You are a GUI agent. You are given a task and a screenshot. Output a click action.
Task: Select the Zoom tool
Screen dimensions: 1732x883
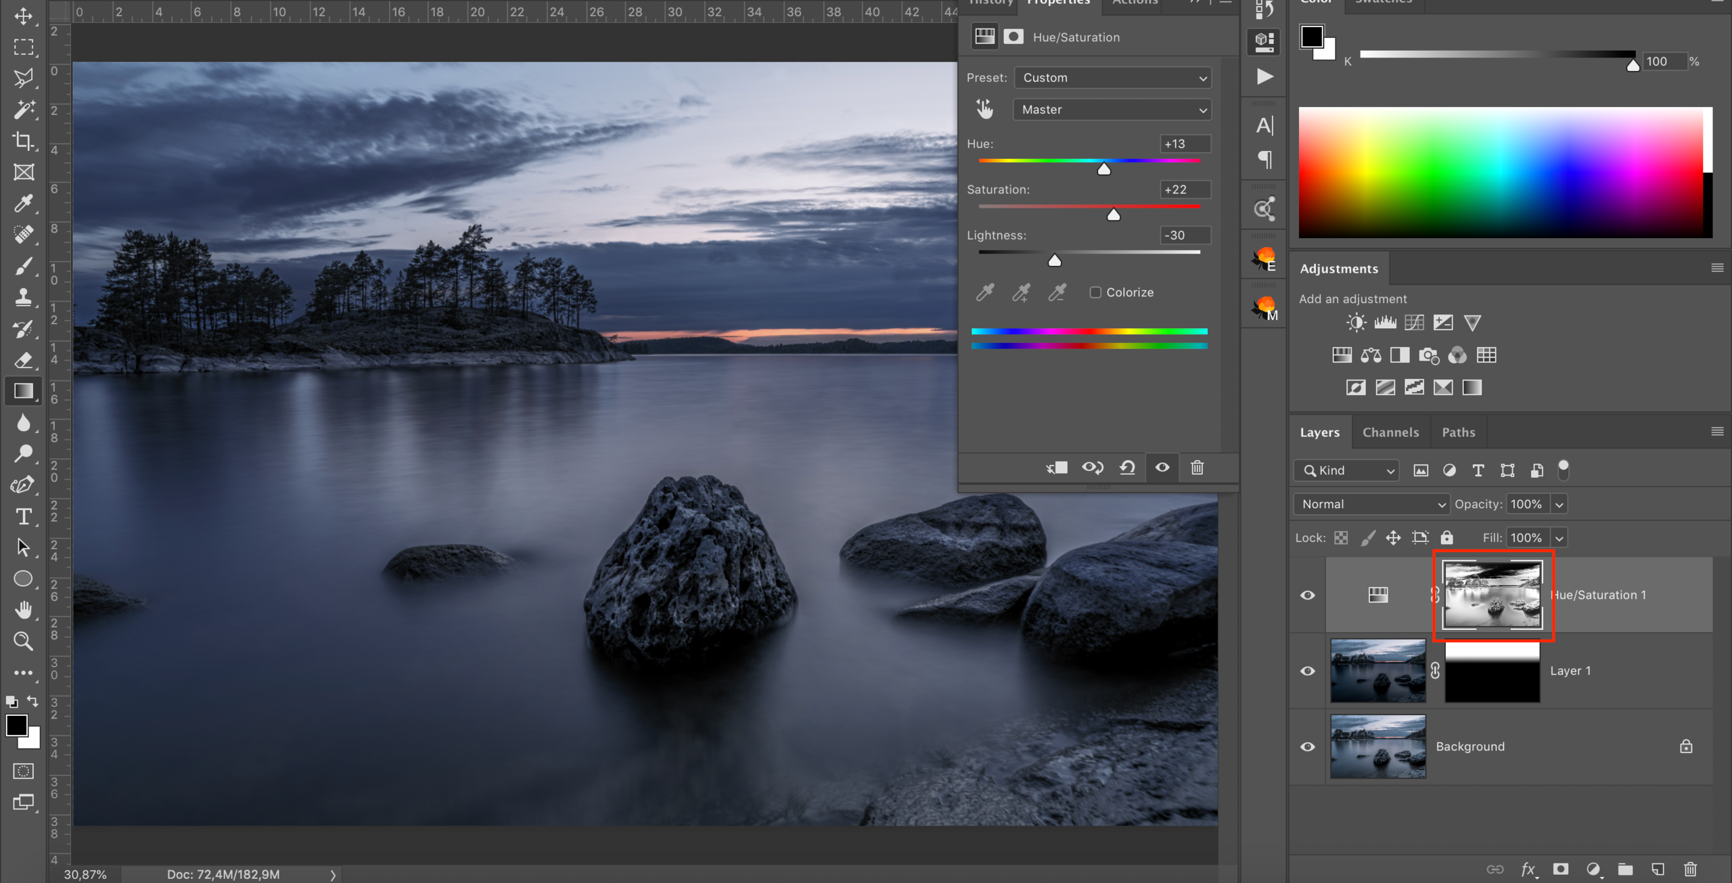[x=24, y=641]
